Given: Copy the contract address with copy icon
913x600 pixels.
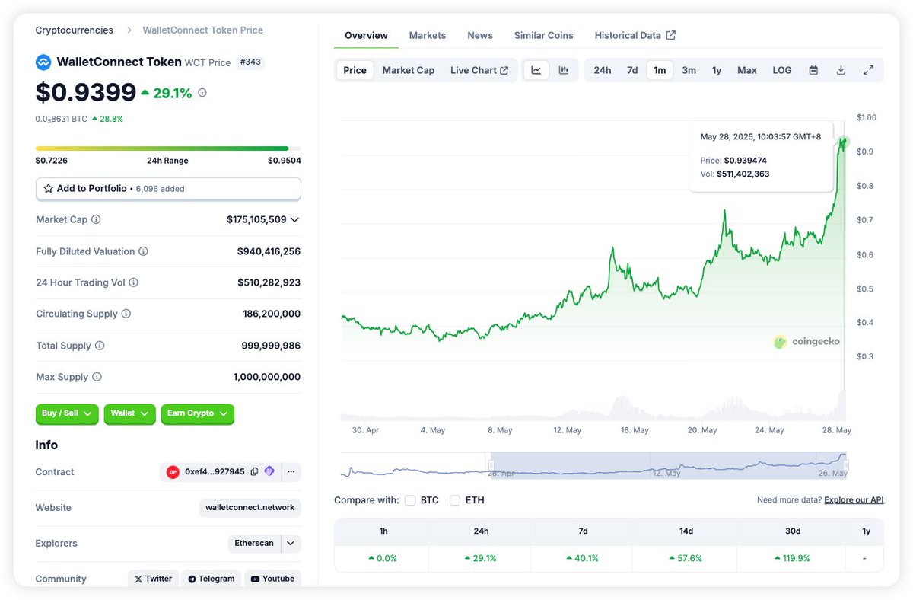Looking at the screenshot, I should pos(254,472).
